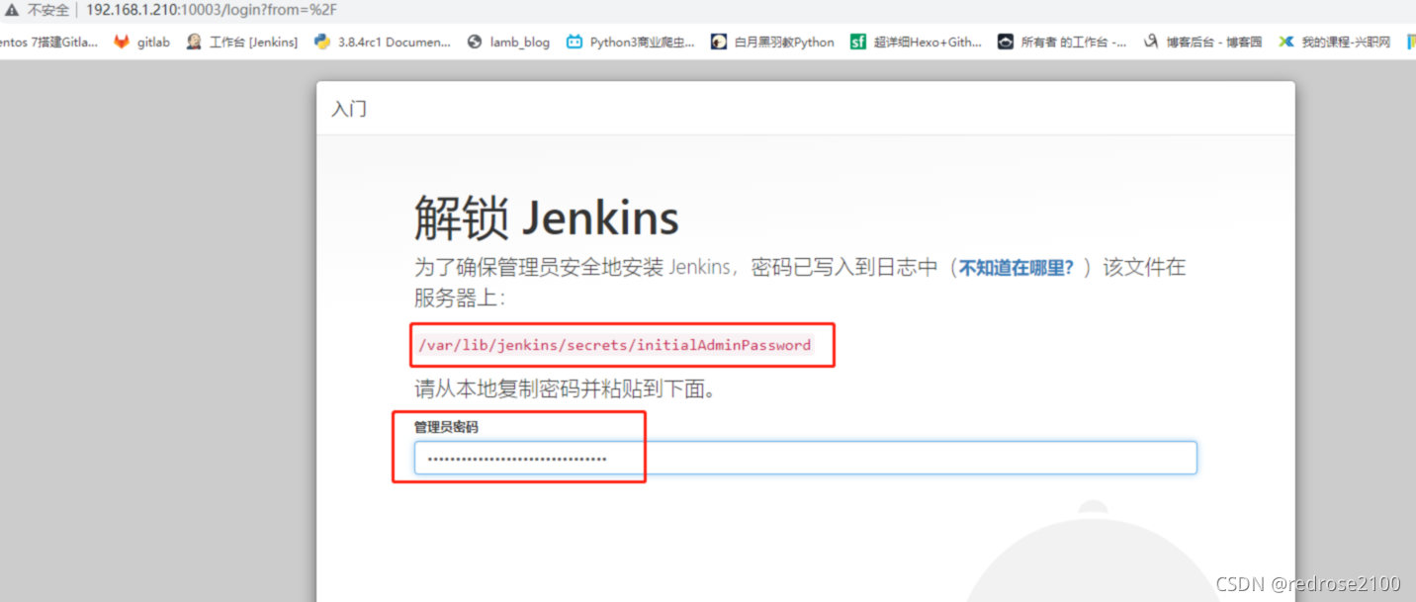1416x602 pixels.
Task: Click the 不知道在哪里? help link
Action: coord(1016,268)
